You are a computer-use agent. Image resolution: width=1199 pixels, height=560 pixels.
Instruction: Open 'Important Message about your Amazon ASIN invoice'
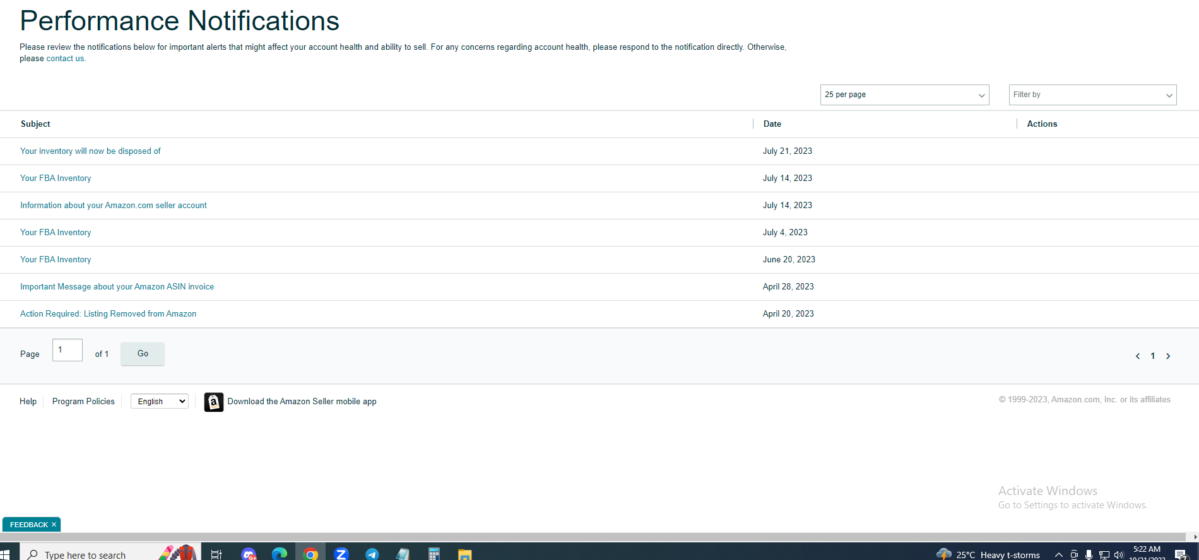117,287
